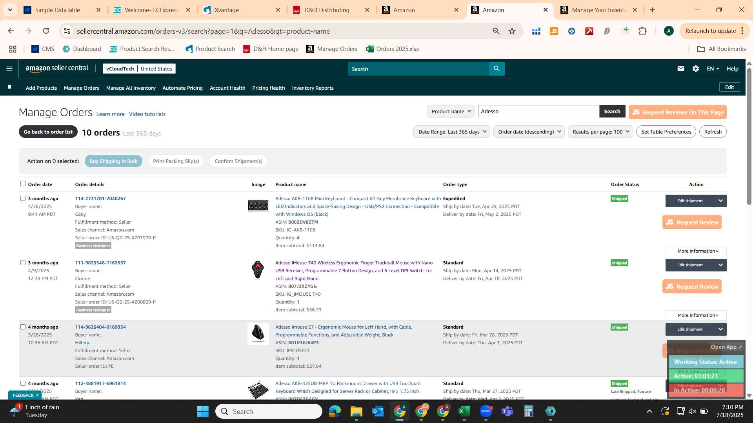This screenshot has height=423, width=753.
Task: Click the page vertical scrollbar thumb
Action: 749,137
